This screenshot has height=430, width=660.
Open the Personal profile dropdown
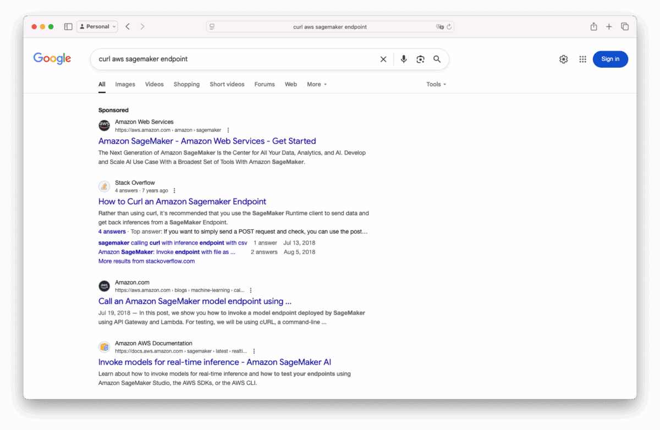[97, 26]
